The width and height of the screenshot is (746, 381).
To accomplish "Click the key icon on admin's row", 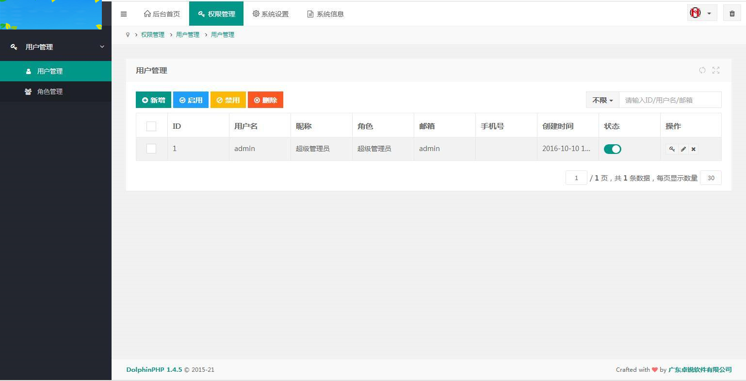I will click(x=672, y=149).
